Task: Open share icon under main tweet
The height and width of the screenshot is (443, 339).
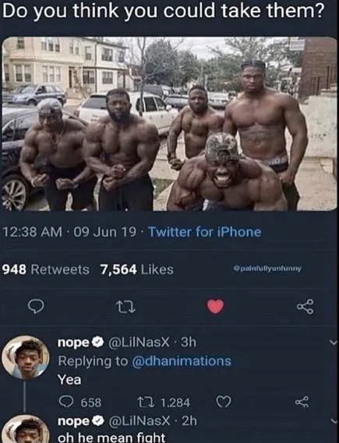Action: (305, 306)
